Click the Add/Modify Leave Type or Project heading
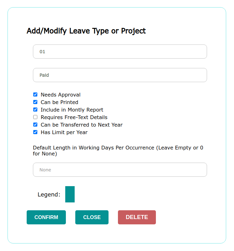 pyautogui.click(x=86, y=31)
